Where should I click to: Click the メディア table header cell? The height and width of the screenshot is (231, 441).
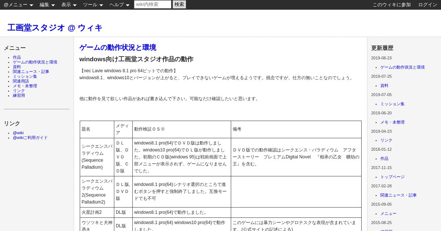123,129
